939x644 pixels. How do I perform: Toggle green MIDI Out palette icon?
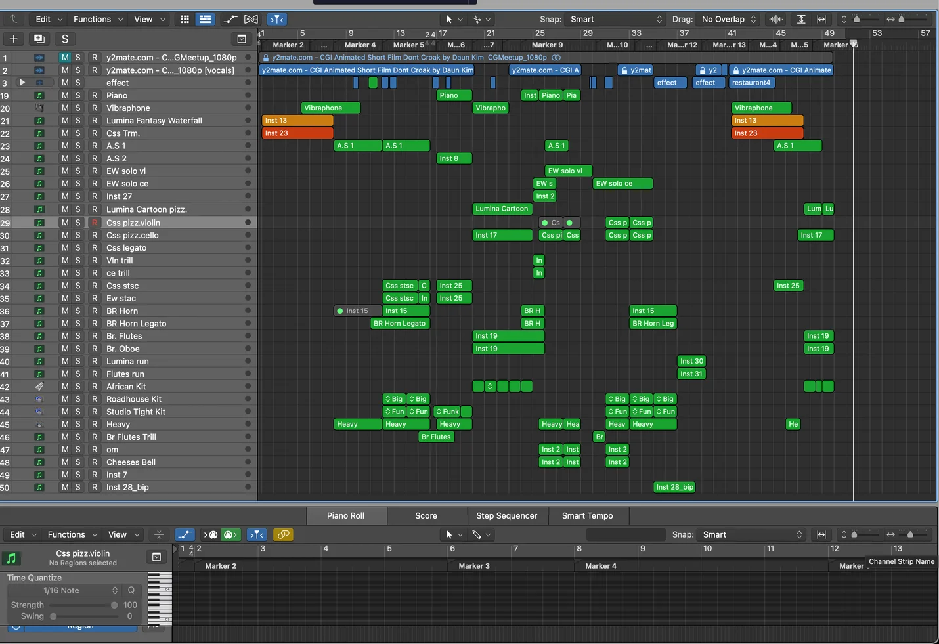pos(230,534)
